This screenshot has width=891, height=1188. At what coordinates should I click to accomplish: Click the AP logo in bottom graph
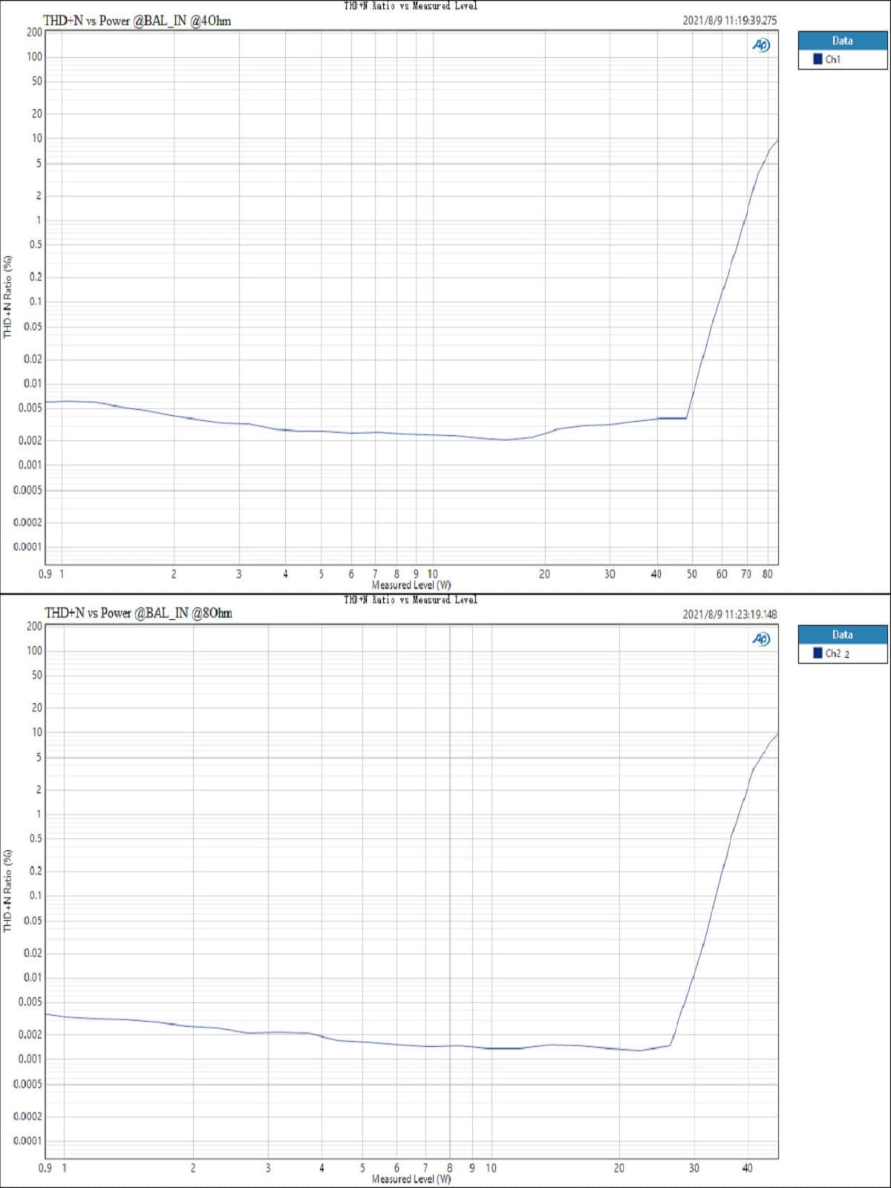point(761,639)
